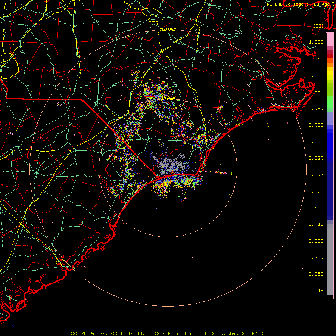This screenshot has width=336, height=336.
Task: Select the 0.467 scale value
Action: (x=316, y=208)
